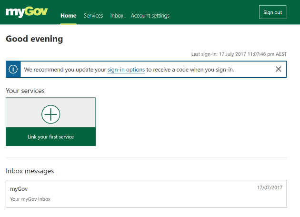Open the myGov inbox message sender name

tap(19, 189)
